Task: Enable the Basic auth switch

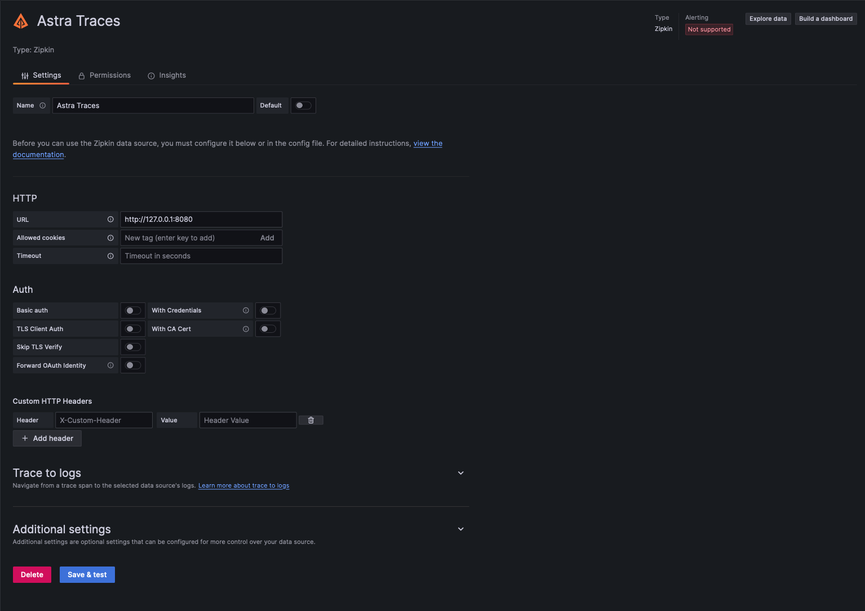Action: pyautogui.click(x=133, y=310)
